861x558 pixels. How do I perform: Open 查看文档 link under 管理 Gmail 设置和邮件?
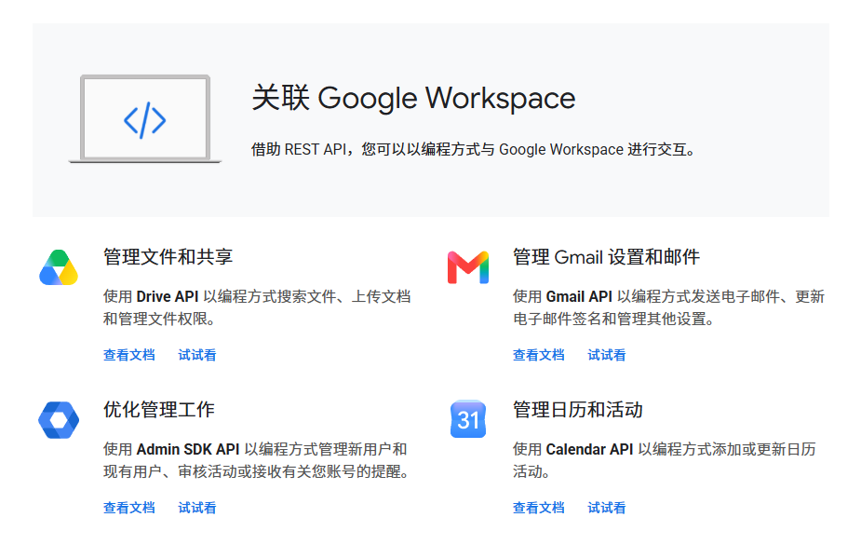[539, 355]
